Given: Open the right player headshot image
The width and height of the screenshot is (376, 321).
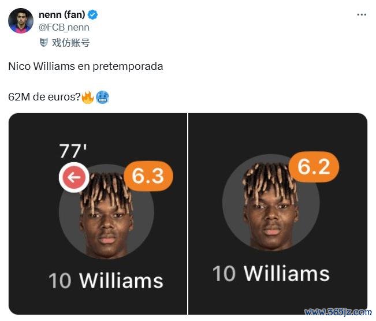Looking at the screenshot, I should coord(270,202).
